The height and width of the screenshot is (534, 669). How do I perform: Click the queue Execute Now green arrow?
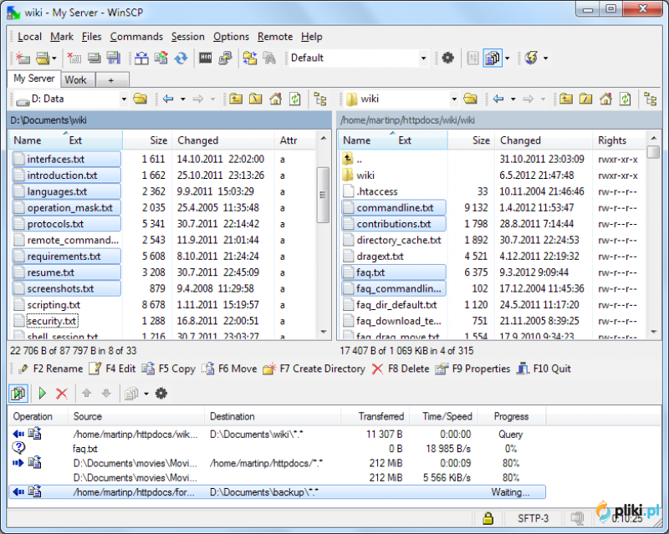pos(42,394)
